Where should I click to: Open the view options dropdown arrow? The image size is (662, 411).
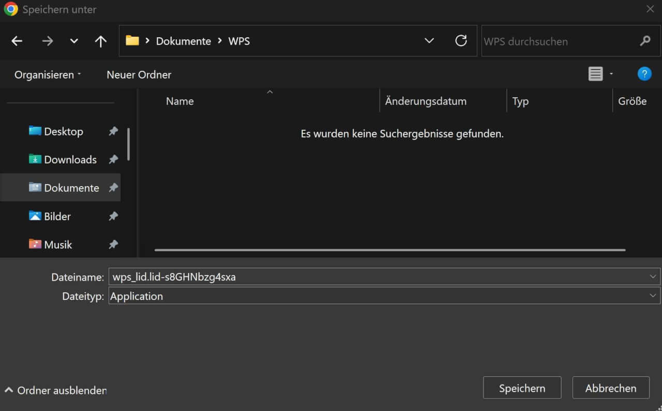click(611, 74)
